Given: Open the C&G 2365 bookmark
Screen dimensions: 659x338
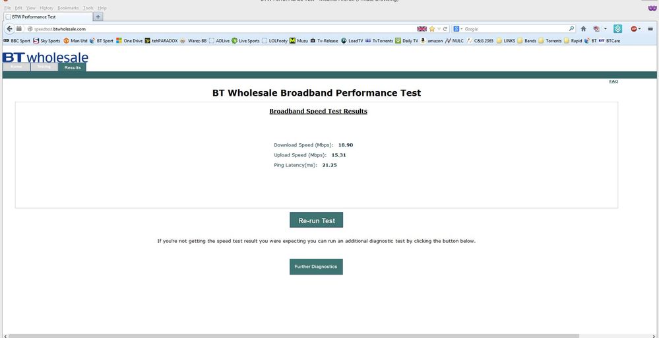Looking at the screenshot, I should coord(480,41).
